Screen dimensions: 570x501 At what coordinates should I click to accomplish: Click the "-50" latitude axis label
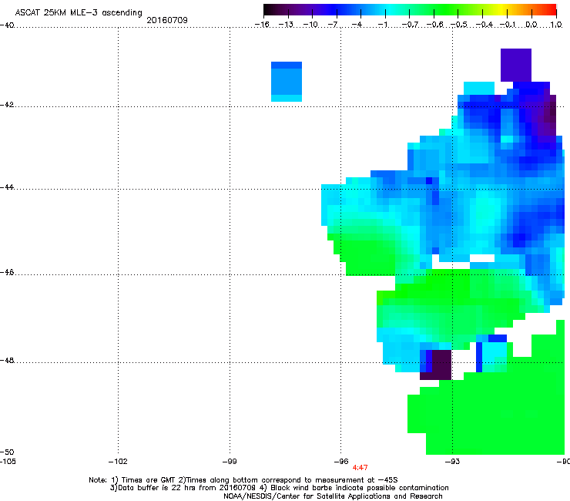[6, 452]
